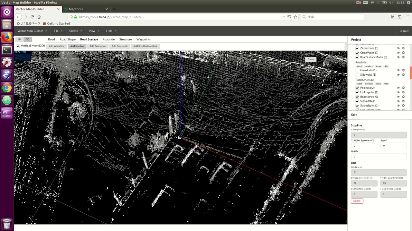Open gear settings for Poledata

[403, 88]
